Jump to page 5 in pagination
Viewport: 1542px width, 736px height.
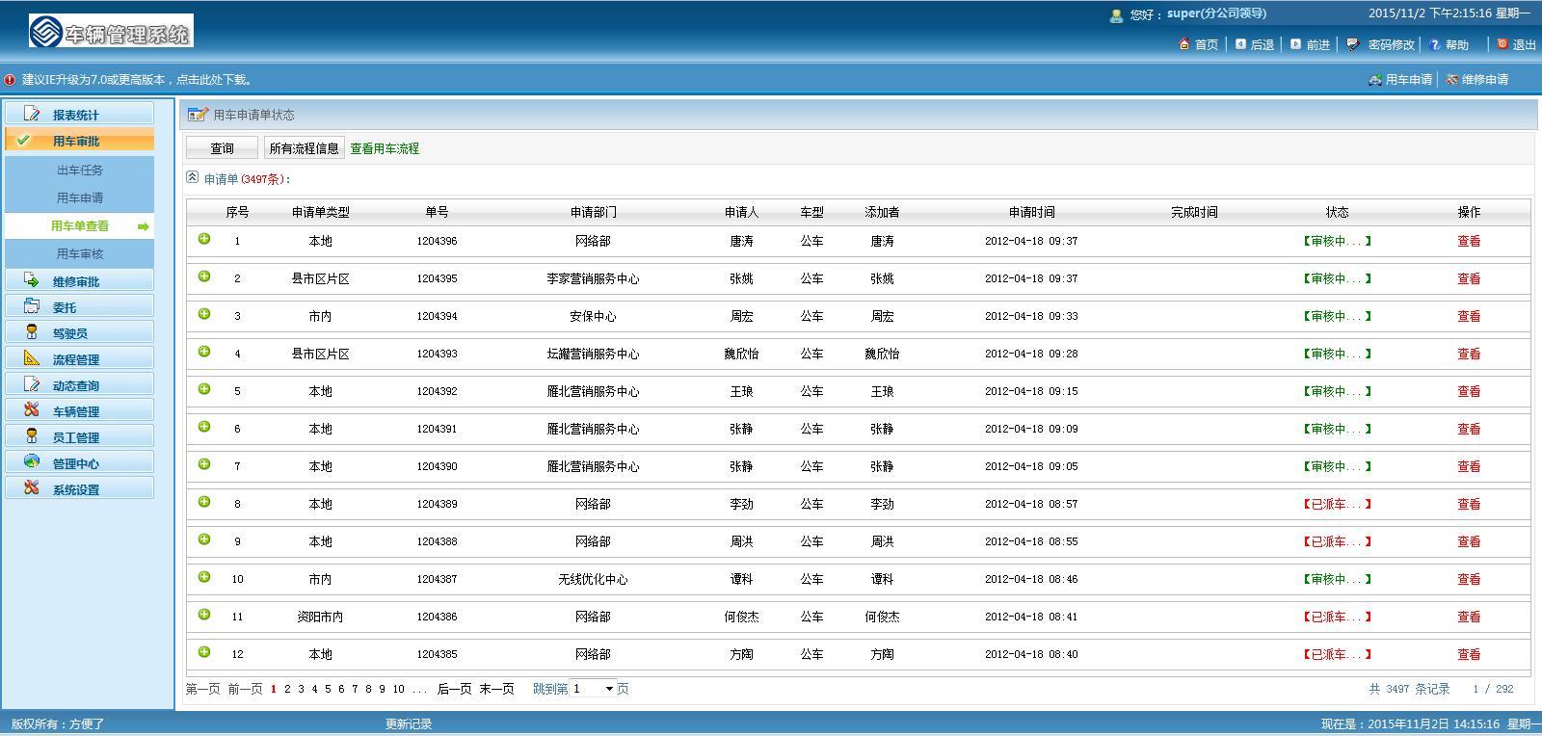coord(328,689)
